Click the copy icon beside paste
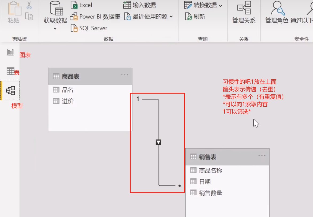 (x=29, y=17)
